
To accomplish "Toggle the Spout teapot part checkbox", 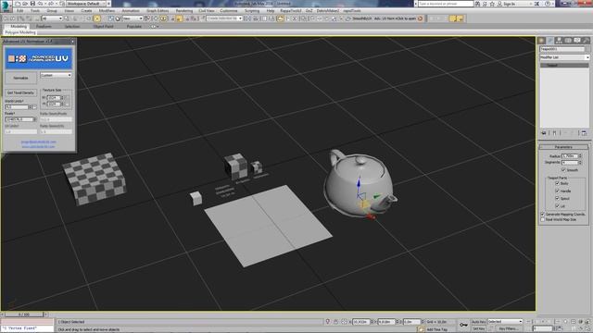I will pos(557,198).
